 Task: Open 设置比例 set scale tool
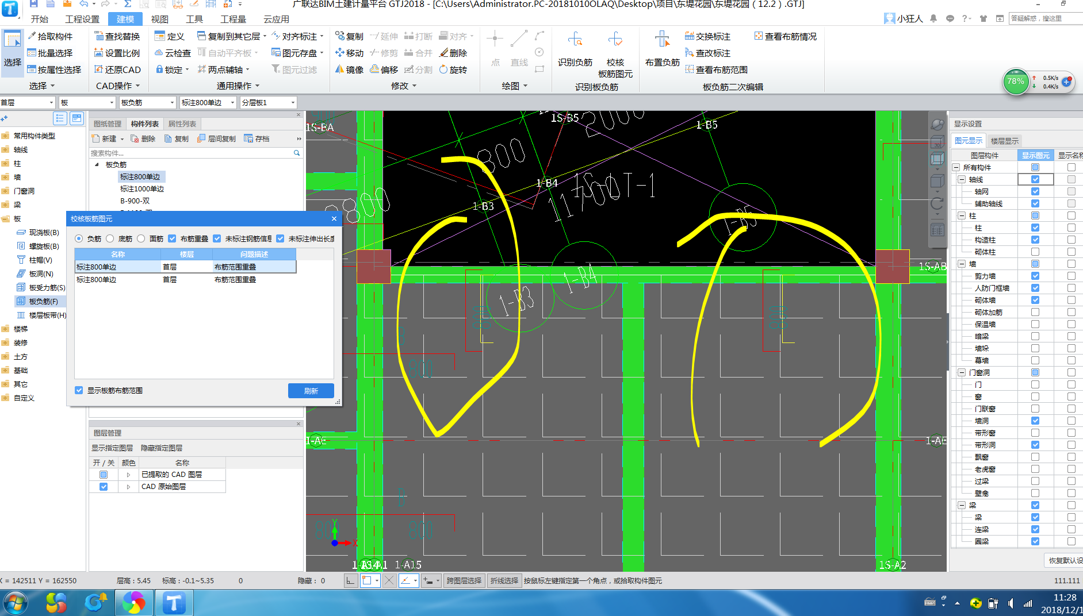coord(117,53)
